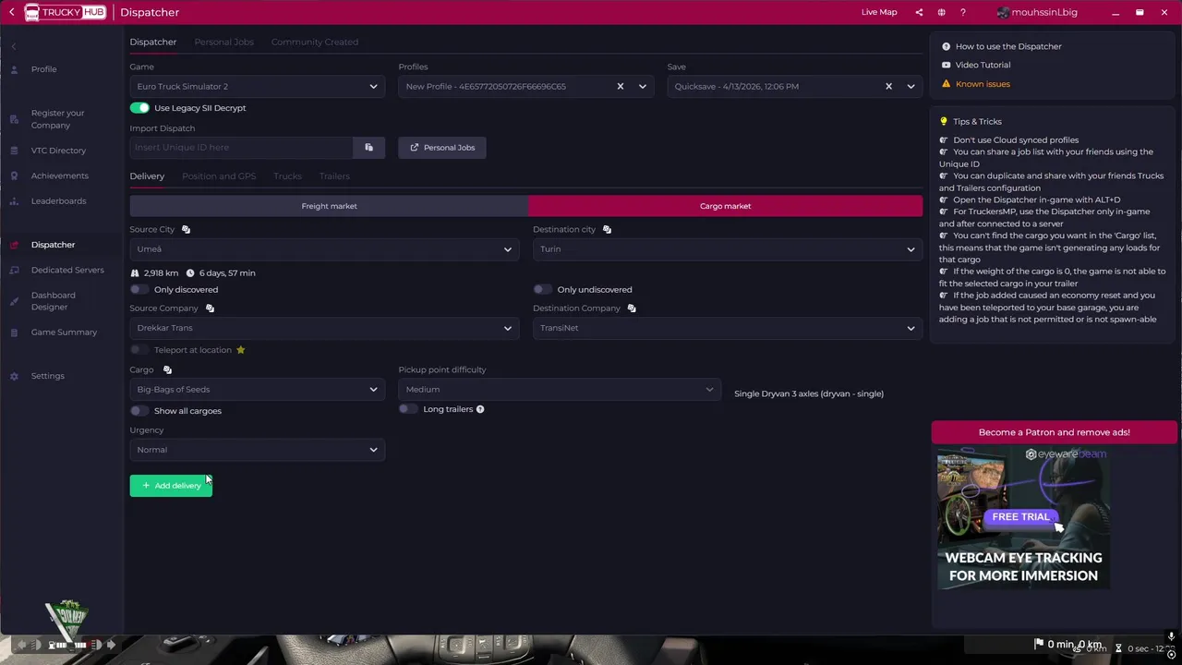Screen dimensions: 1182x665
Task: Open Pickup point difficulty dropdown
Action: pos(560,390)
